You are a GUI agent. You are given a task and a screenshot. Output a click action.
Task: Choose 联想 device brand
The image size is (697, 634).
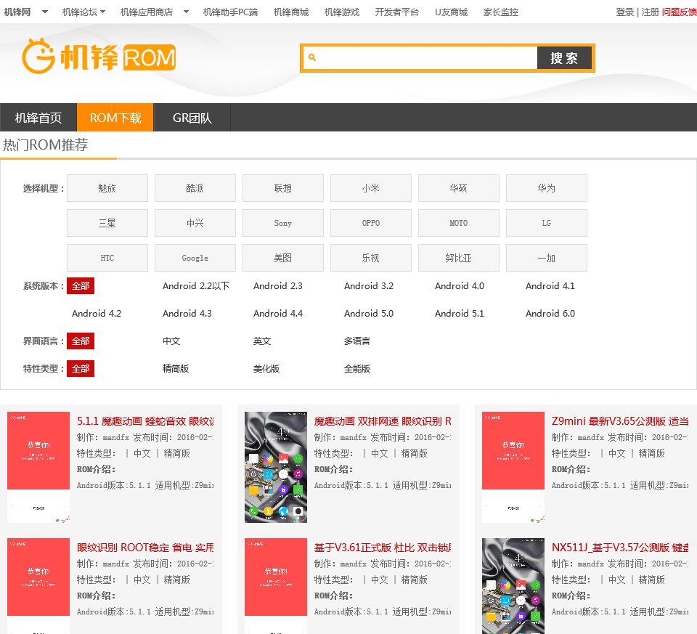282,188
